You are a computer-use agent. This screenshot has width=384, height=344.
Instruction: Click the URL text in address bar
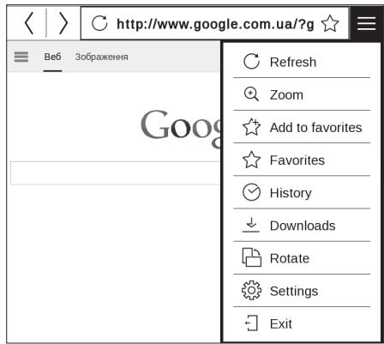215,24
